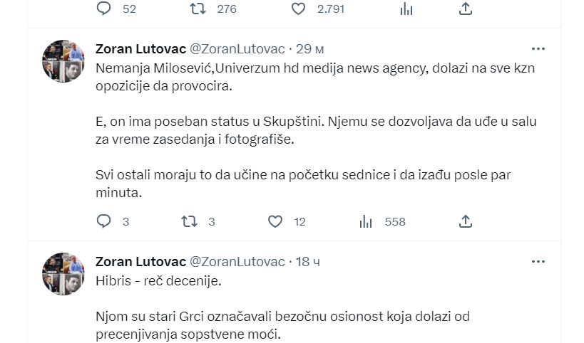Viewport: 584px width, 343px height.
Task: Click @ZoranLutovac handle on Hibris tweet
Action: [237, 261]
